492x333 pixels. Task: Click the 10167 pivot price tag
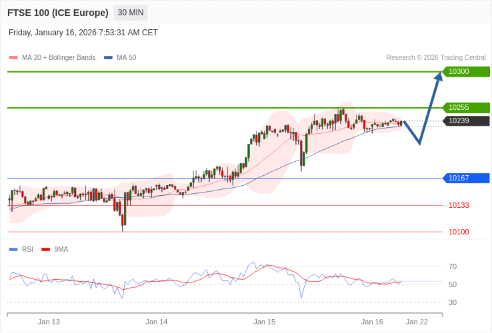click(x=466, y=178)
